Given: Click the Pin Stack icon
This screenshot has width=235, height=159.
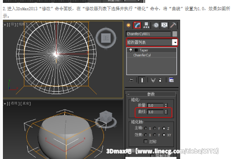Looking at the screenshot, I should point(131,80).
